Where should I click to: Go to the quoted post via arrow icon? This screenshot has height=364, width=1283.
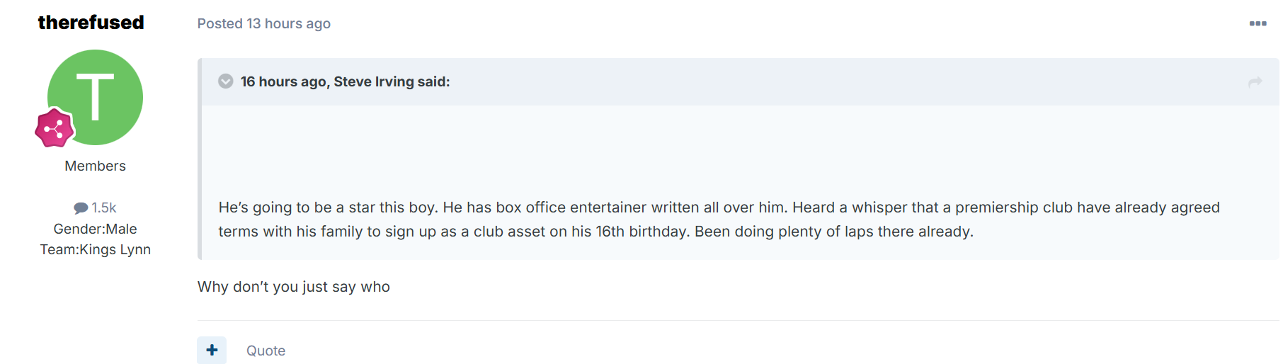pyautogui.click(x=1255, y=82)
